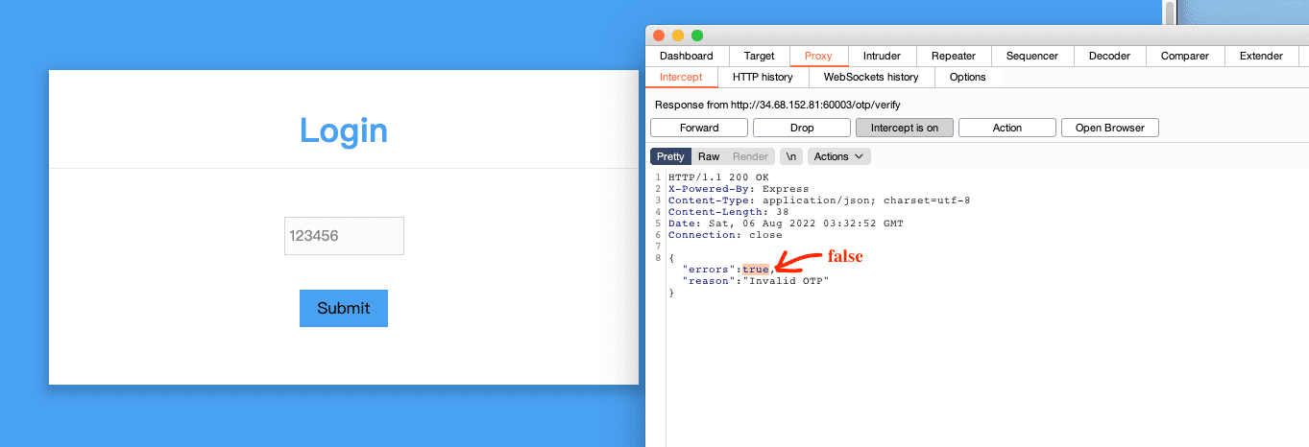
Task: Click the yellow minimize window button
Action: click(x=678, y=35)
